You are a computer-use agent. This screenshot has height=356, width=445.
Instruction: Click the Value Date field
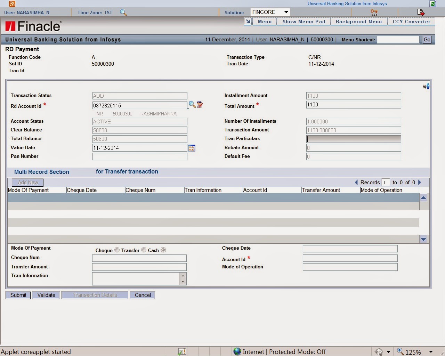click(x=140, y=148)
